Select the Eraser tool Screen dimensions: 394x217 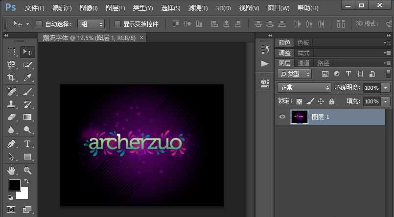coord(11,117)
